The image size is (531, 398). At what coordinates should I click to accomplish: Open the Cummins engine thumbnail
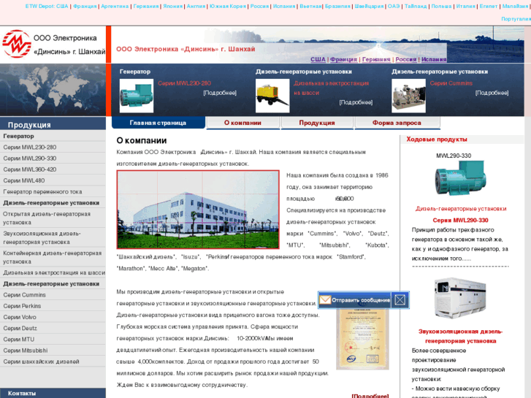(x=409, y=96)
